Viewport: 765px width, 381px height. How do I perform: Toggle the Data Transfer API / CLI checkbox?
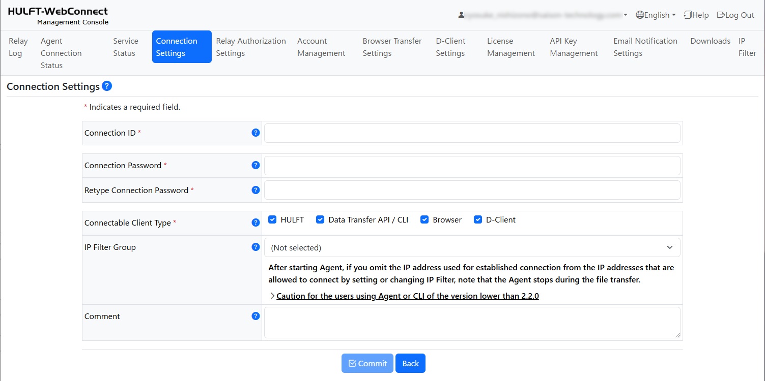[320, 219]
